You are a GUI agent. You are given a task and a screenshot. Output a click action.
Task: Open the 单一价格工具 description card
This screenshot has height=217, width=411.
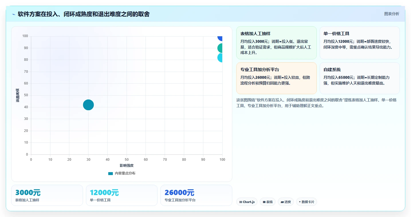359,43
